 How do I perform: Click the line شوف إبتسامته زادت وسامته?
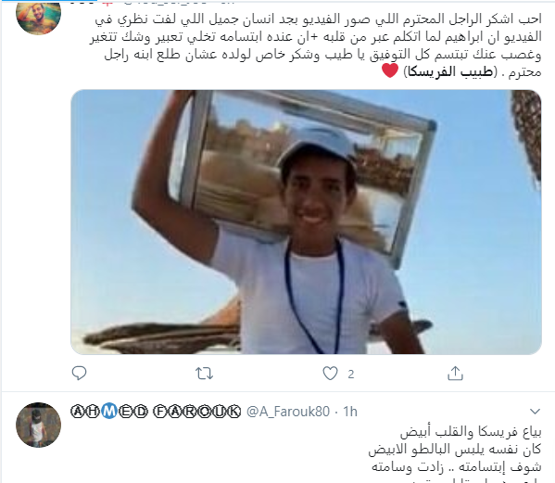457,467
